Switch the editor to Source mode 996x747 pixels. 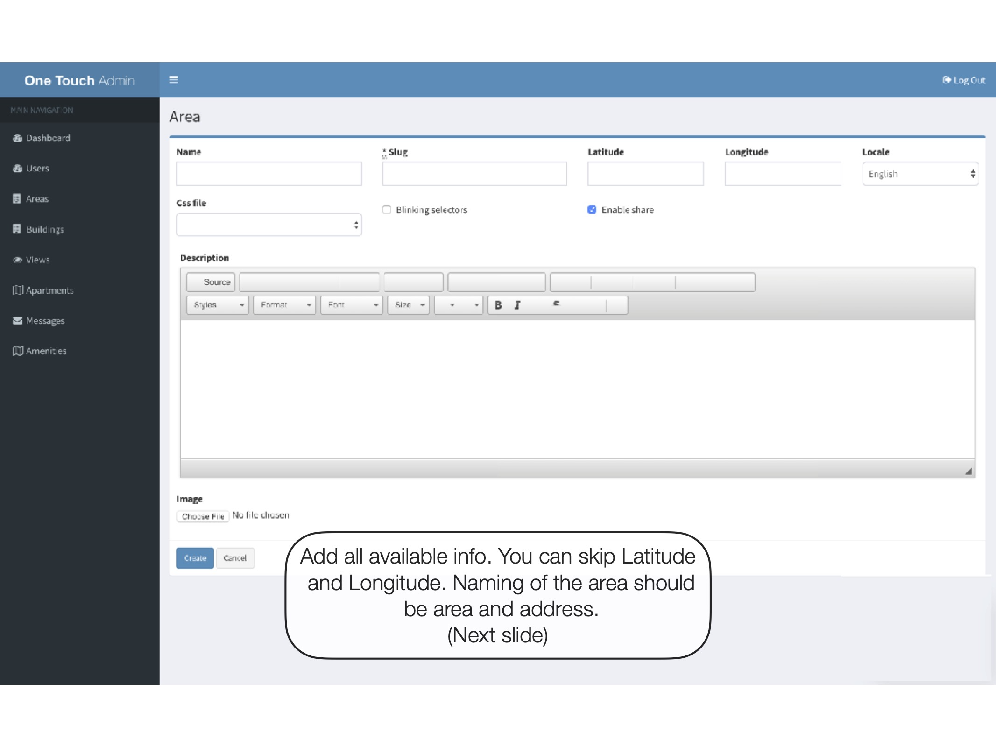tap(211, 282)
